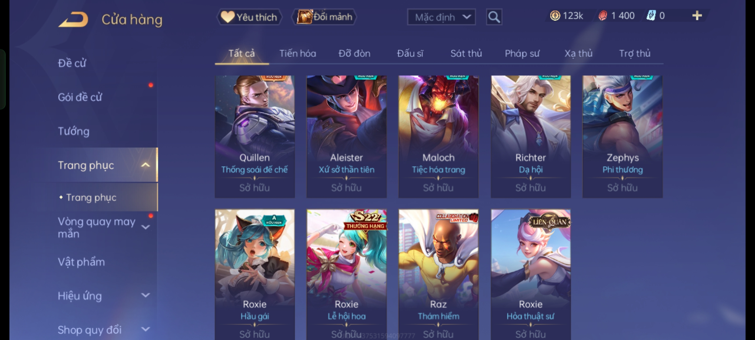The width and height of the screenshot is (755, 340).
Task: Expand the Hiệu ứng sidebar section
Action: [x=145, y=295]
